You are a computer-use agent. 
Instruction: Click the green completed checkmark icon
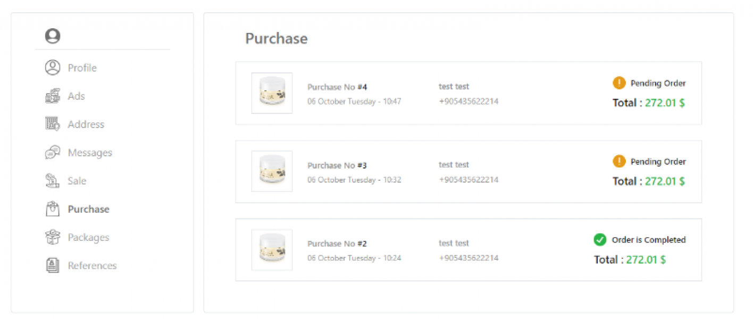(x=600, y=240)
